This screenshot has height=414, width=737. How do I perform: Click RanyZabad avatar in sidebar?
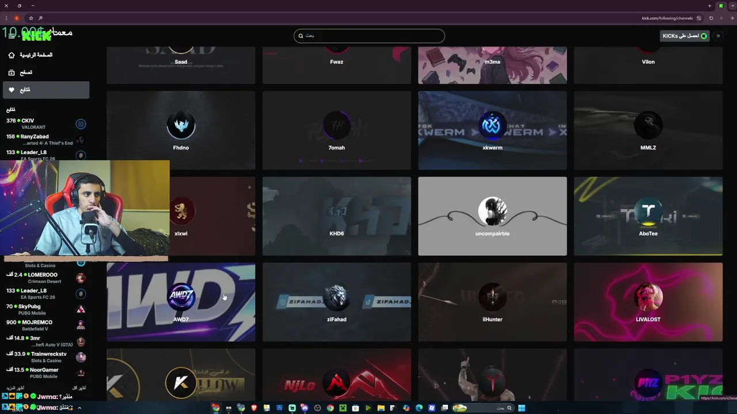click(81, 140)
